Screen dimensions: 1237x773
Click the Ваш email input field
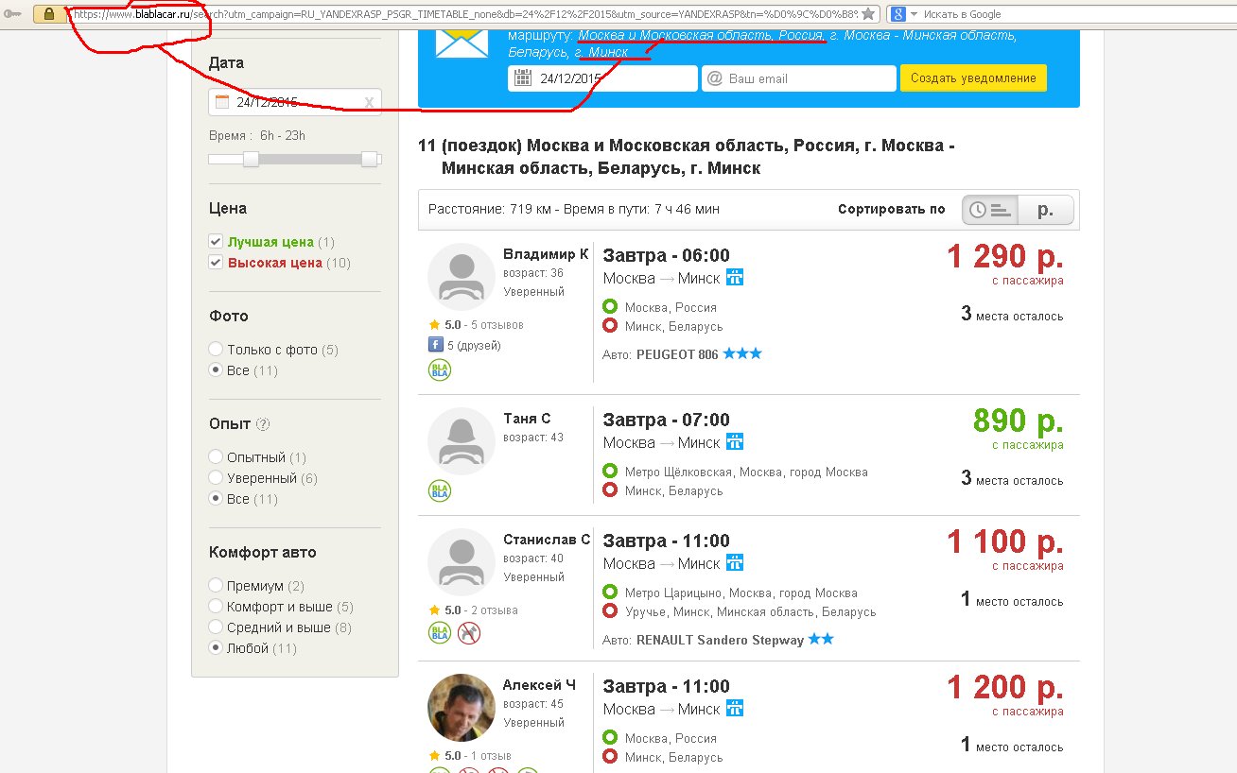coord(798,78)
